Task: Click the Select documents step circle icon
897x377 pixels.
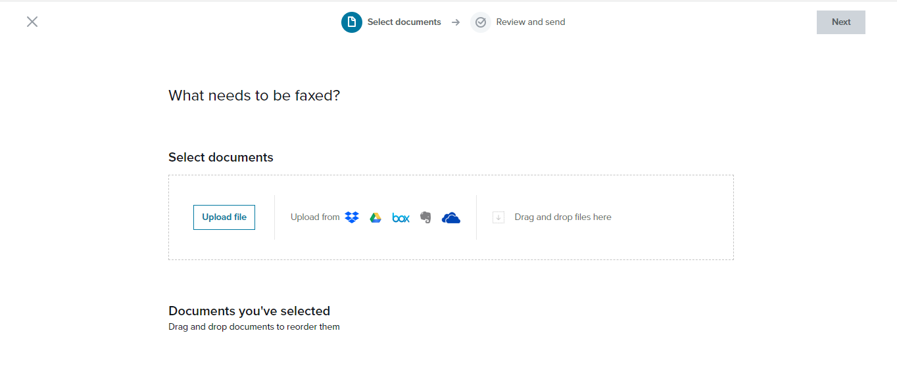Action: click(x=352, y=22)
